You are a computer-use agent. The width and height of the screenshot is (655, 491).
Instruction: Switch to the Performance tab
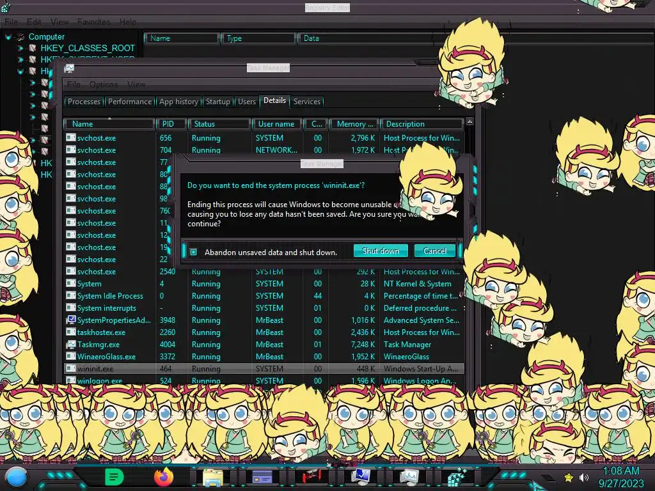(129, 102)
